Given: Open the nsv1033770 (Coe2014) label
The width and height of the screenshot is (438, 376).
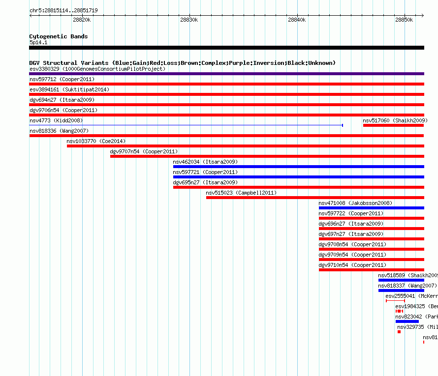Looking at the screenshot, I should click(x=96, y=141).
